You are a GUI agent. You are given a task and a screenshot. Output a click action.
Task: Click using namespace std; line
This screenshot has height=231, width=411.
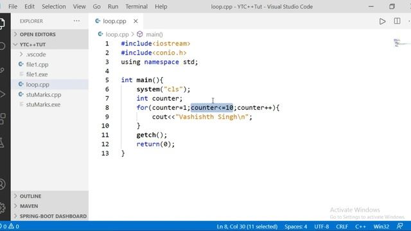click(x=159, y=62)
